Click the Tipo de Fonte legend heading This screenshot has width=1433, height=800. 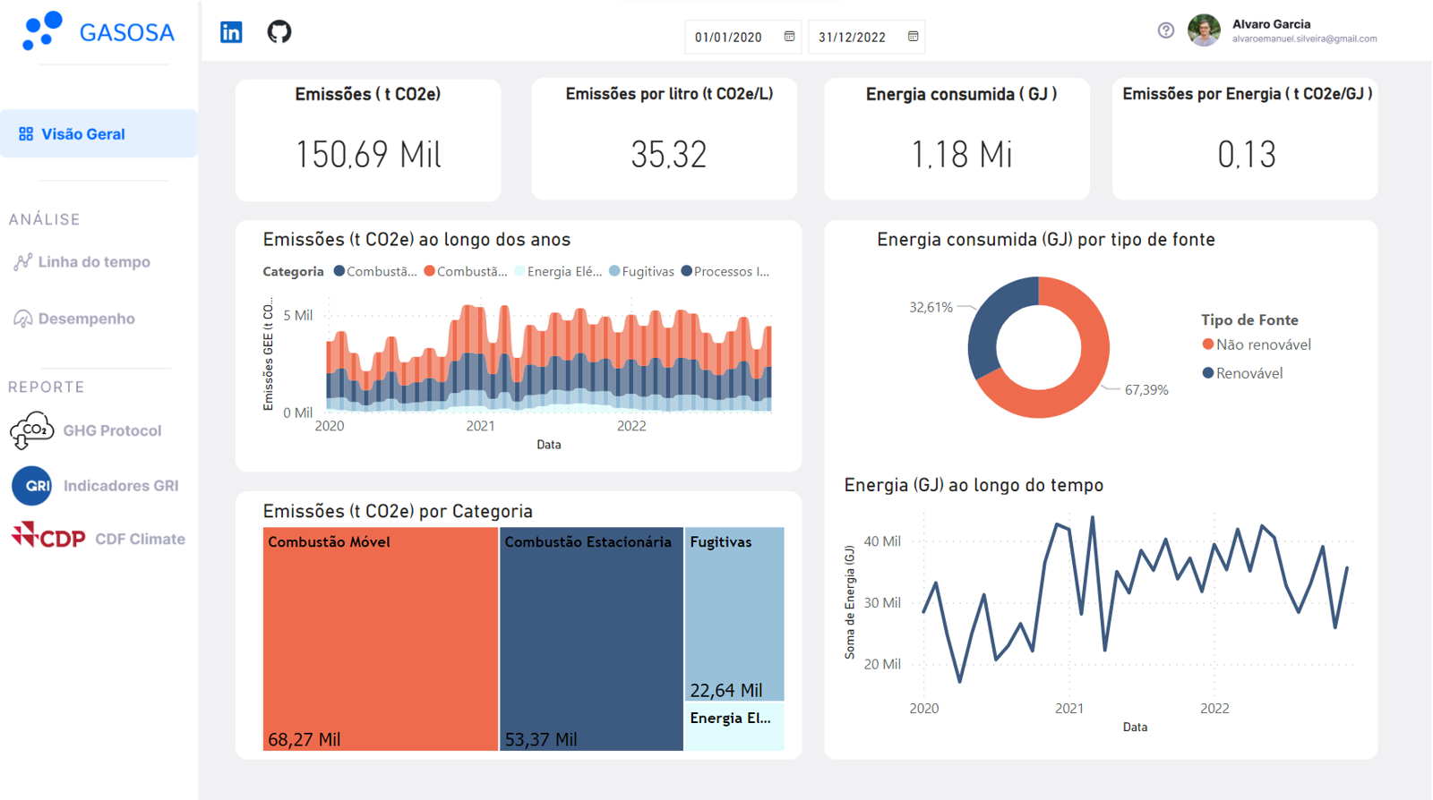click(x=1249, y=319)
